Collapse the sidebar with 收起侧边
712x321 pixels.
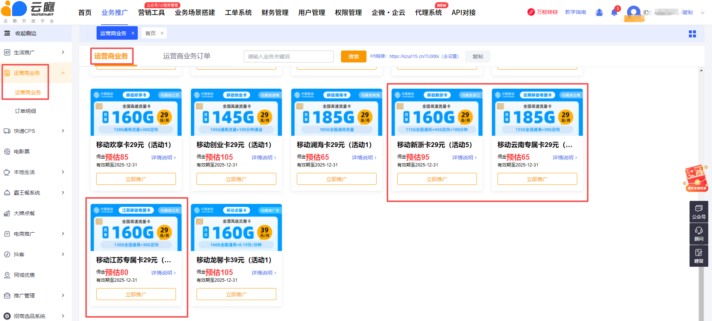point(21,33)
